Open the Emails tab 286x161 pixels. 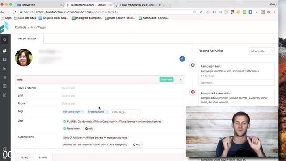click(x=43, y=157)
